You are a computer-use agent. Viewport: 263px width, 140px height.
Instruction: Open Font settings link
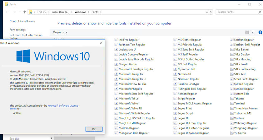17,30
